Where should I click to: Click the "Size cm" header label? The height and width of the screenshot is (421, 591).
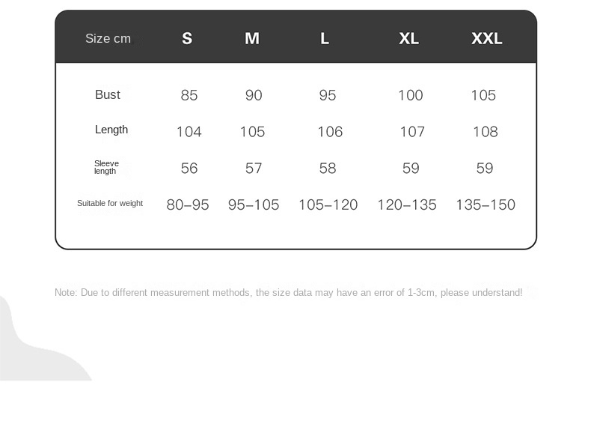coord(108,39)
